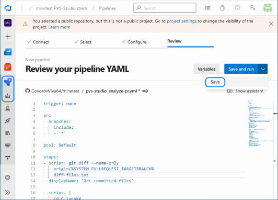Open the Help question mark icon

pyautogui.click(x=237, y=8)
